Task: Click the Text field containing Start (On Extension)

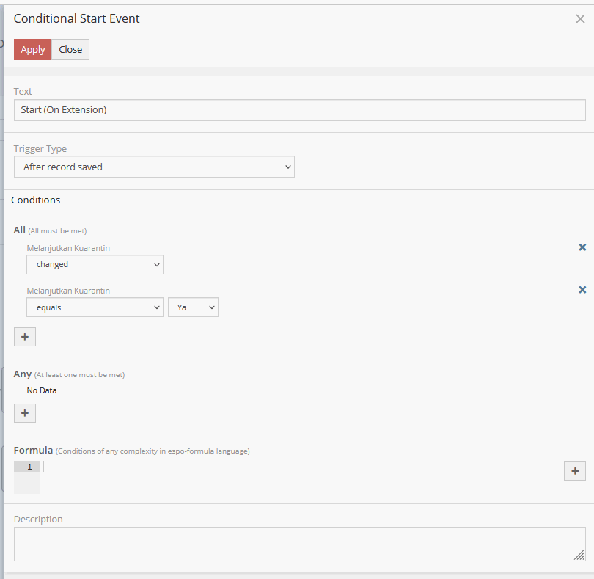Action: (299, 110)
